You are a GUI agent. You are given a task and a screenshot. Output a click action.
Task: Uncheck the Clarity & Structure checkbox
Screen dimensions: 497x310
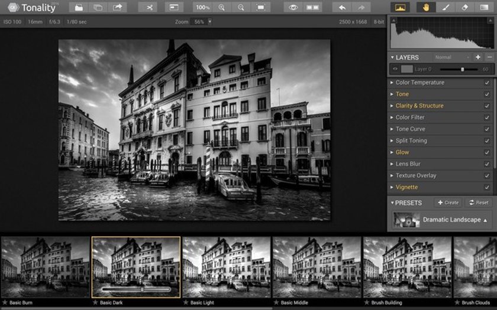point(487,106)
